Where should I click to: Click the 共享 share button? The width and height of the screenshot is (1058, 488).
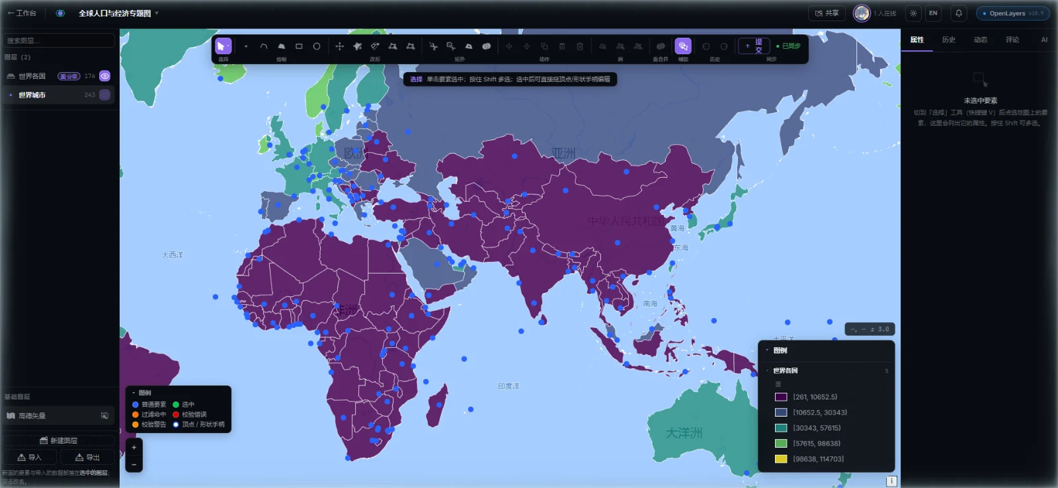827,13
